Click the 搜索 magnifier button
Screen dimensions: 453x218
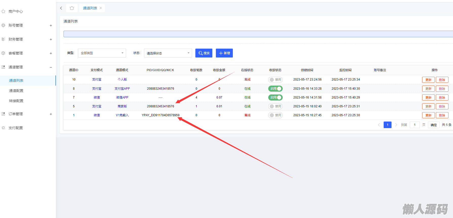[x=204, y=53]
